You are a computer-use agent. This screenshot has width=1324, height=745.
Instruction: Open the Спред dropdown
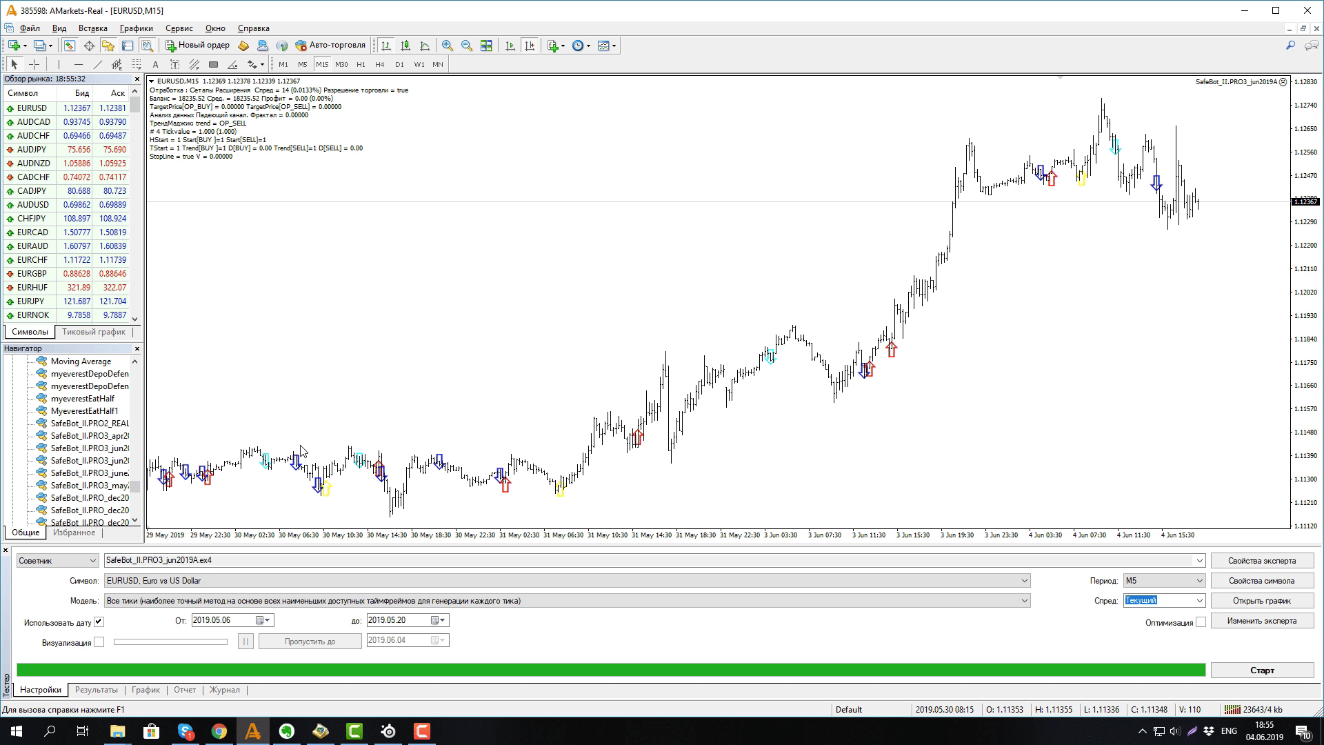[x=1164, y=601]
